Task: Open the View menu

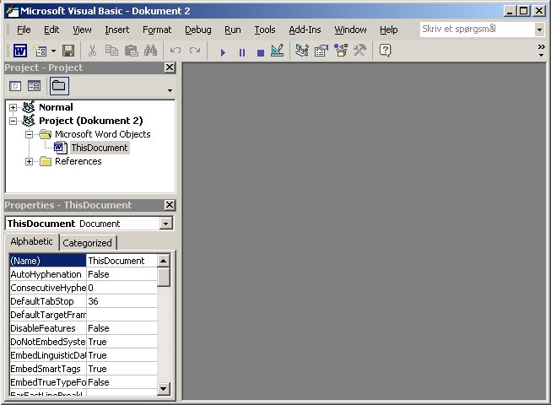Action: point(82,30)
